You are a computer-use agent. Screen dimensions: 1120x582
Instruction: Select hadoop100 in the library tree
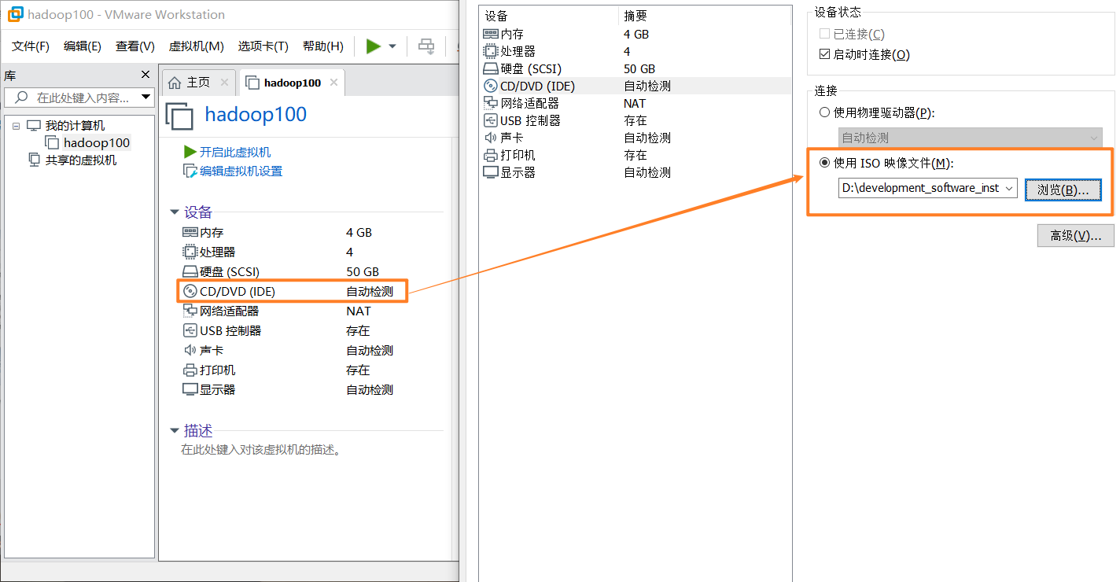97,143
